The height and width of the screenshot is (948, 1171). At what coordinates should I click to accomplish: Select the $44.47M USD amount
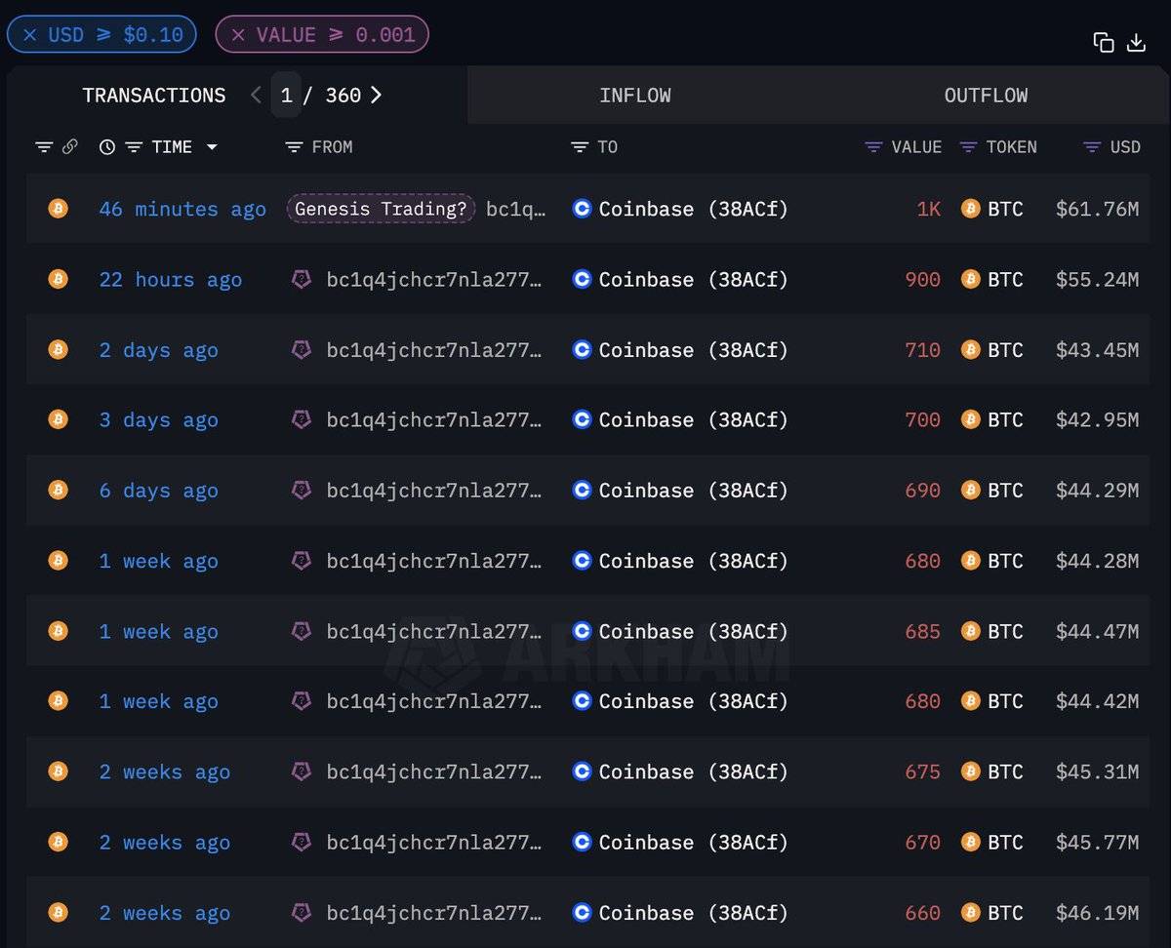pyautogui.click(x=1097, y=631)
